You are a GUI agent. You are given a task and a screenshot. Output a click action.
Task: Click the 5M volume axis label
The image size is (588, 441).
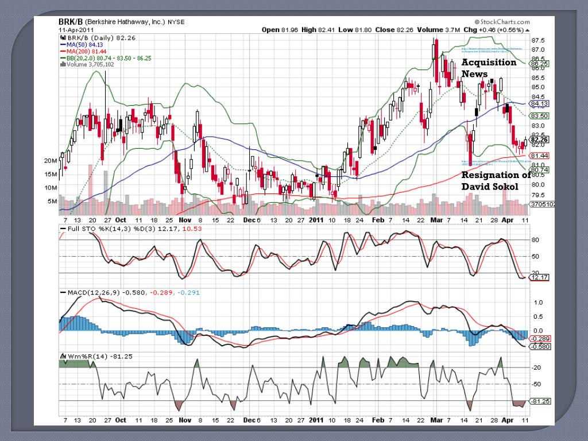coord(52,202)
